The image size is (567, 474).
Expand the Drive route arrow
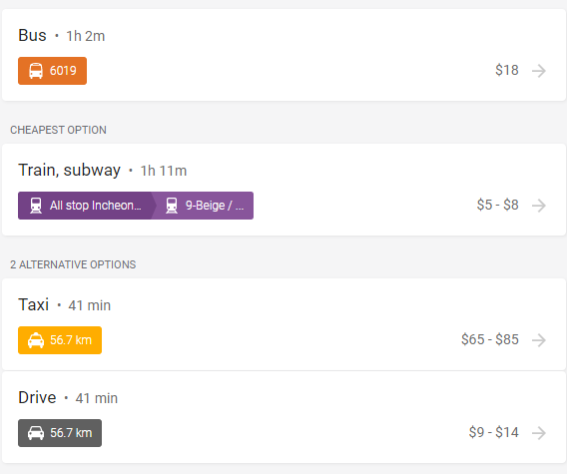[539, 433]
